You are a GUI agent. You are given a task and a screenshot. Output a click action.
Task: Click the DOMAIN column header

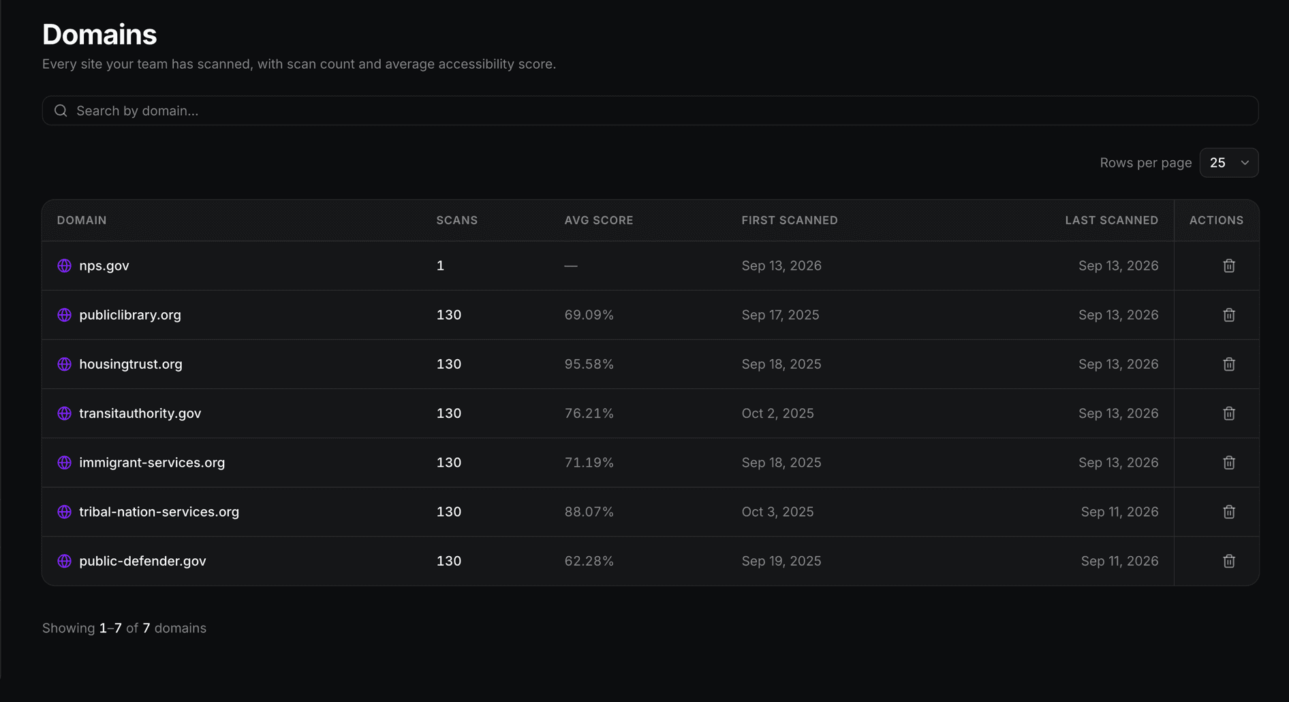click(82, 220)
